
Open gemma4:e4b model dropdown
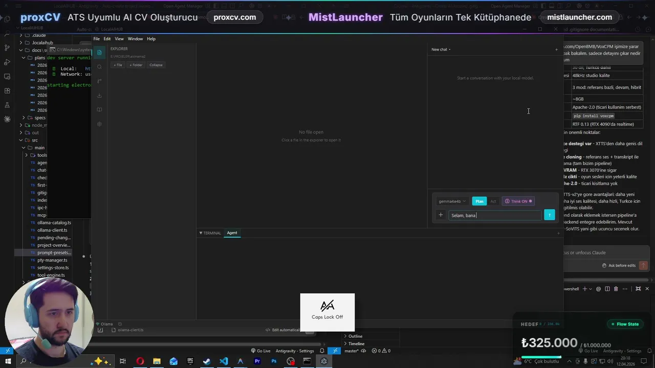452,201
